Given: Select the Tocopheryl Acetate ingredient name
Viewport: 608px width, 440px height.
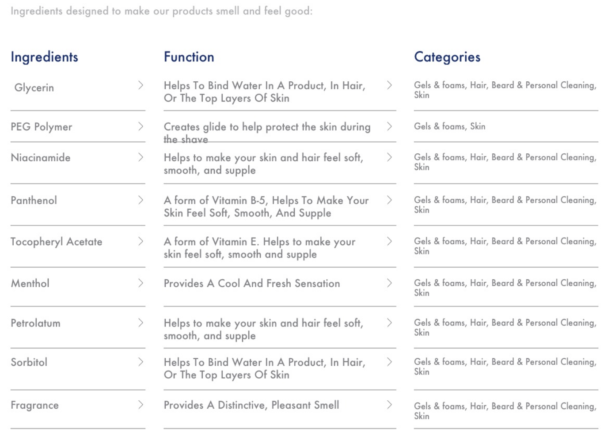Looking at the screenshot, I should click(x=56, y=242).
